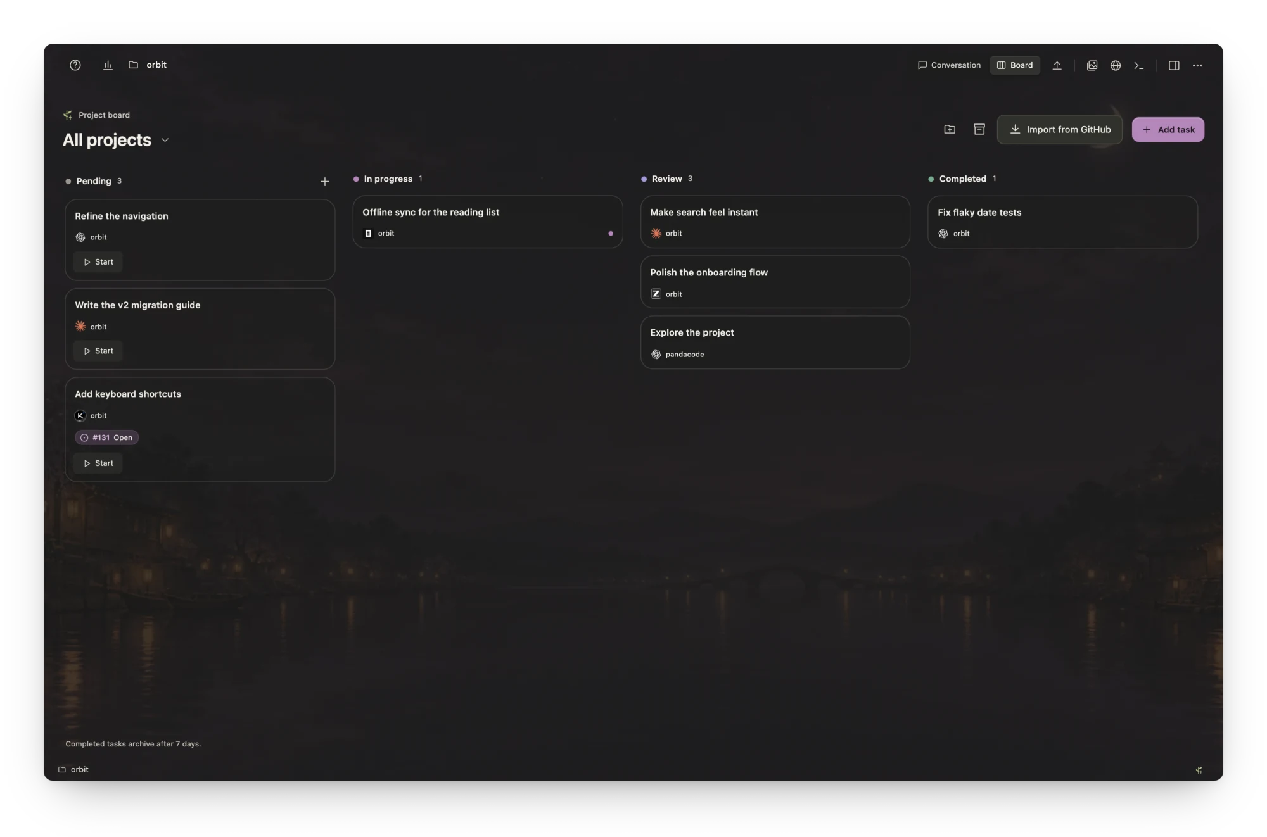Click Import from GitHub button
This screenshot has height=837, width=1267.
tap(1060, 130)
